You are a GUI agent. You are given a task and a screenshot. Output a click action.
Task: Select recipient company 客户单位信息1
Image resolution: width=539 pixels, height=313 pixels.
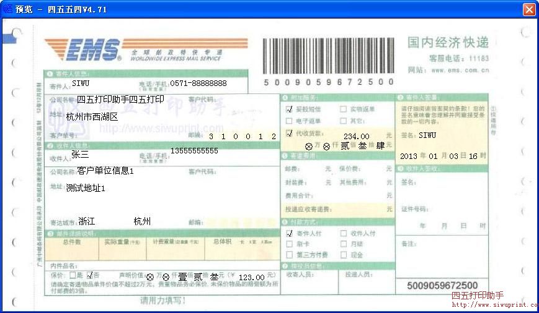(x=105, y=171)
